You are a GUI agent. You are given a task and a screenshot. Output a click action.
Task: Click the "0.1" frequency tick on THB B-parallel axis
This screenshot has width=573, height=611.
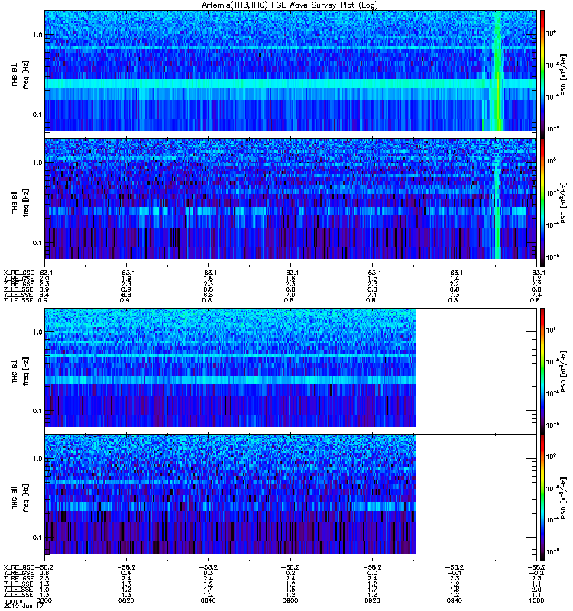(x=37, y=243)
